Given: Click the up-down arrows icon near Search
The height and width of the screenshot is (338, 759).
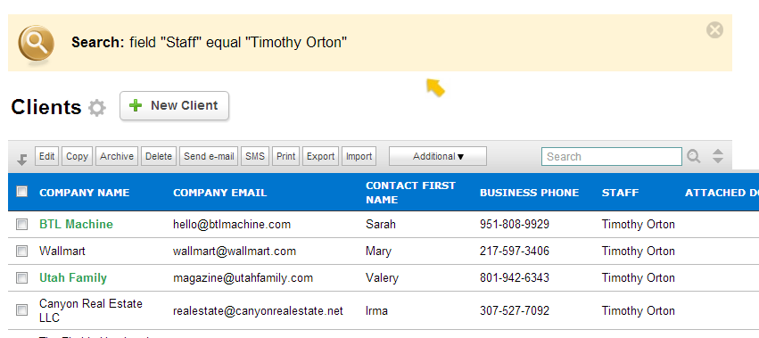Looking at the screenshot, I should 718,156.
